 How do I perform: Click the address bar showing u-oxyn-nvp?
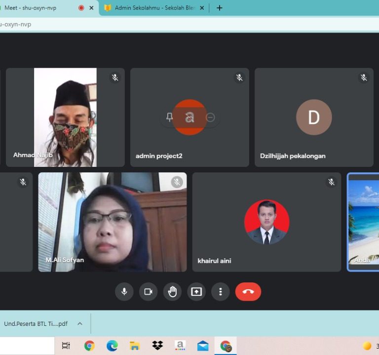click(x=189, y=24)
